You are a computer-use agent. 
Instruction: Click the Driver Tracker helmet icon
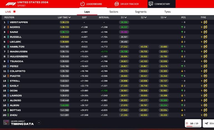tap(116, 4)
